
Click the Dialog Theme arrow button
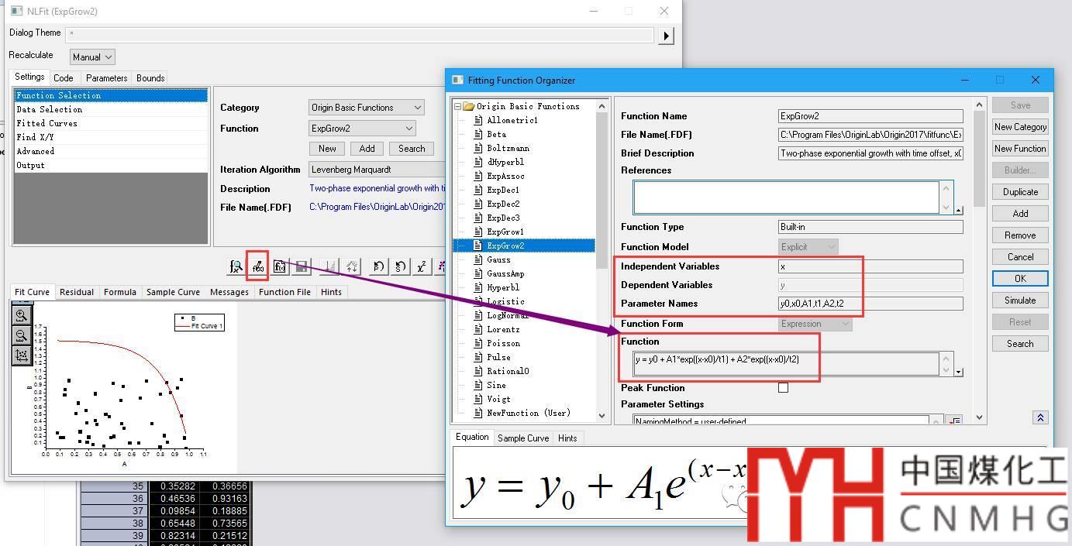point(666,36)
